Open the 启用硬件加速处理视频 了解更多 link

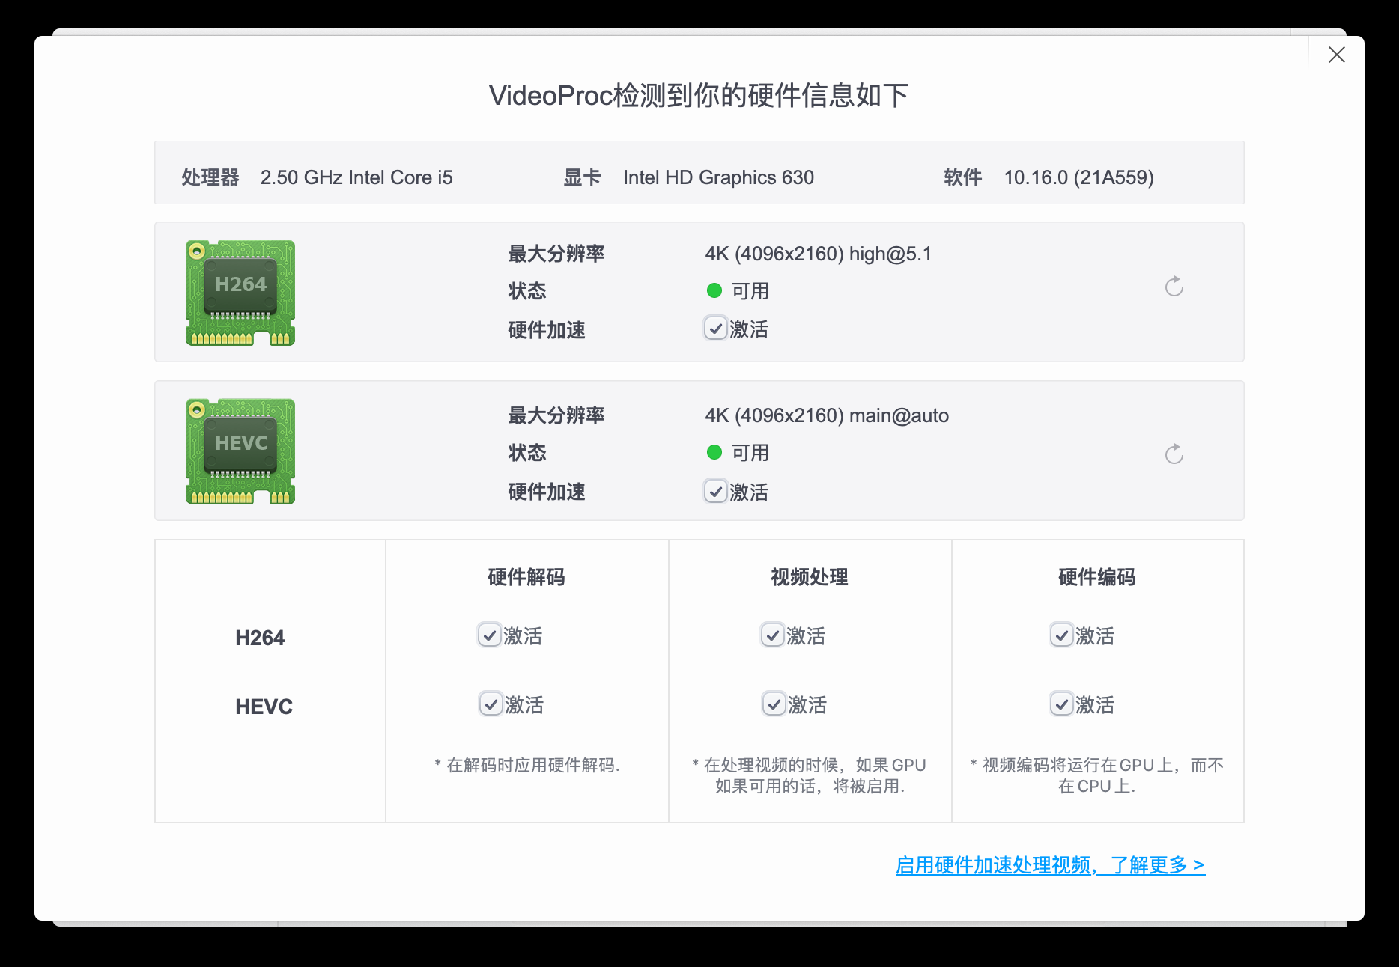tap(1050, 865)
